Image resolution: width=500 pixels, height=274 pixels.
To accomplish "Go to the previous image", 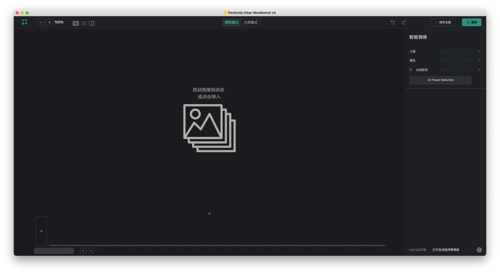I will click(83, 251).
